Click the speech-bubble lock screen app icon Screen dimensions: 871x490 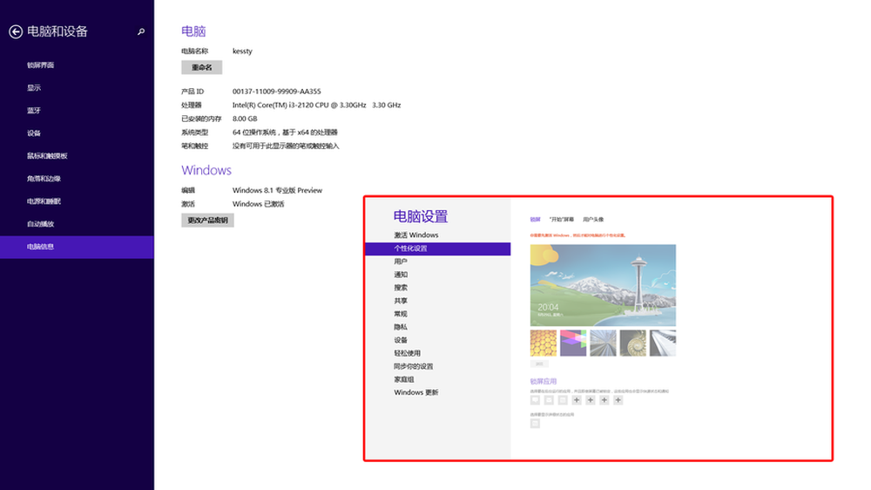tap(535, 400)
